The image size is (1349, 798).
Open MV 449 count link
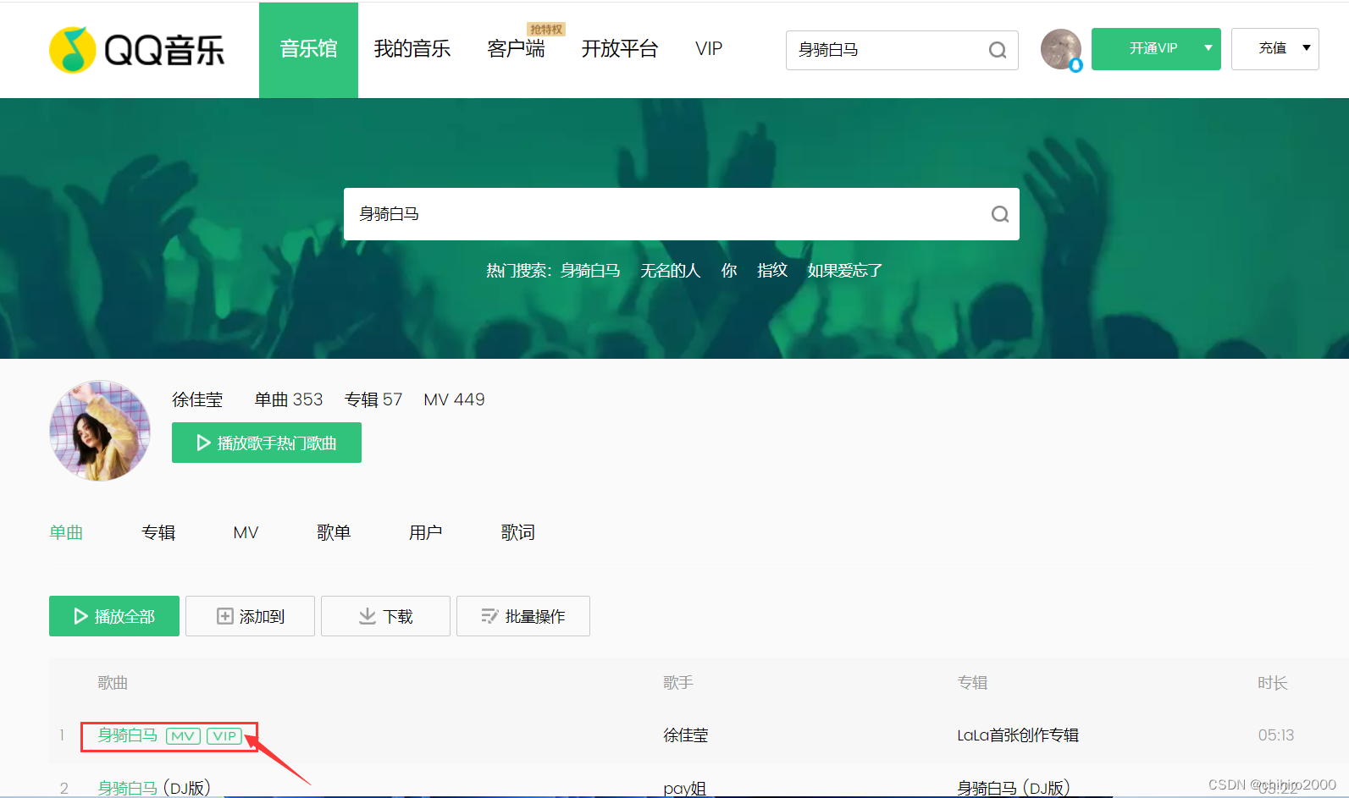(454, 399)
